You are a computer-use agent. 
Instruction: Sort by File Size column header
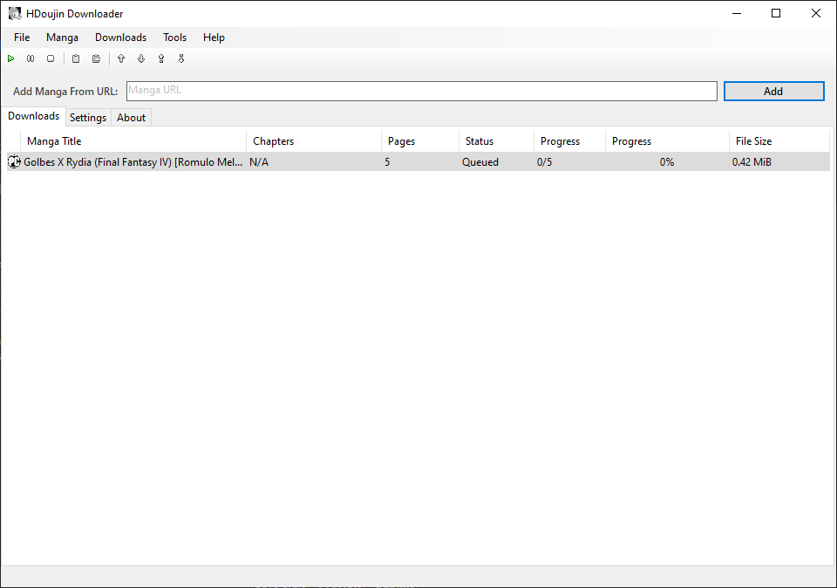[779, 141]
